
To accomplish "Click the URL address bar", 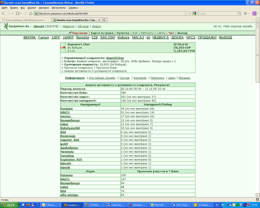I will (x=111, y=14).
